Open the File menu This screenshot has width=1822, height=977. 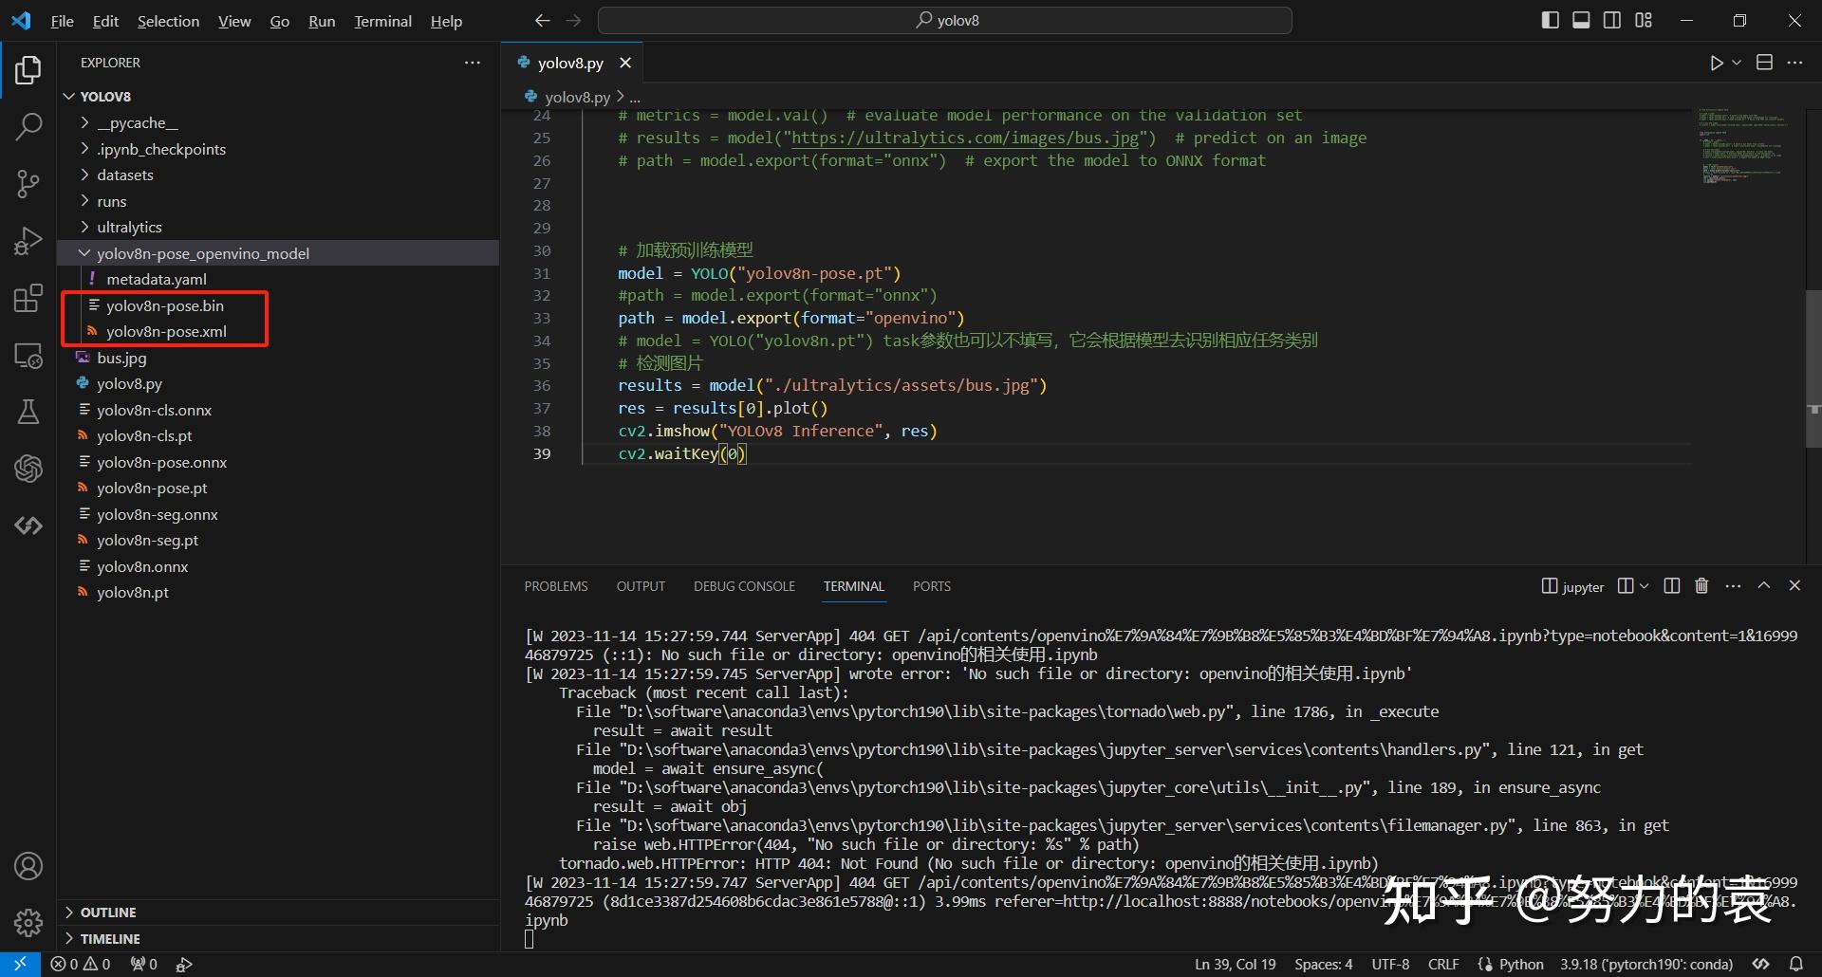click(x=63, y=21)
